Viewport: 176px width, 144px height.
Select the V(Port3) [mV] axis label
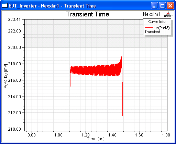tap(5, 76)
